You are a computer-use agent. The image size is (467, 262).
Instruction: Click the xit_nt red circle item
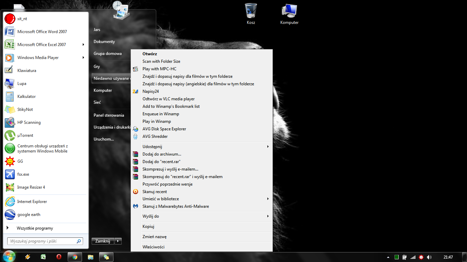pyautogui.click(x=45, y=19)
